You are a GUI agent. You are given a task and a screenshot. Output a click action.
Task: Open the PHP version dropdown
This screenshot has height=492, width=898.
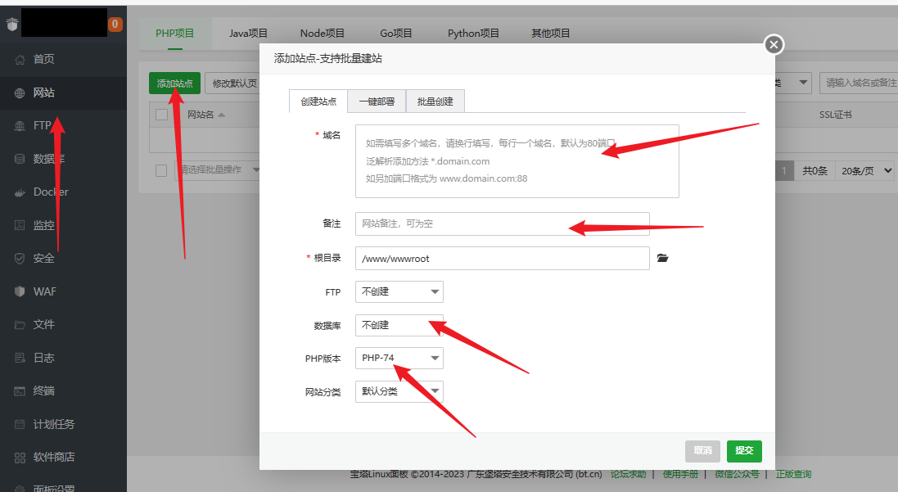[399, 358]
